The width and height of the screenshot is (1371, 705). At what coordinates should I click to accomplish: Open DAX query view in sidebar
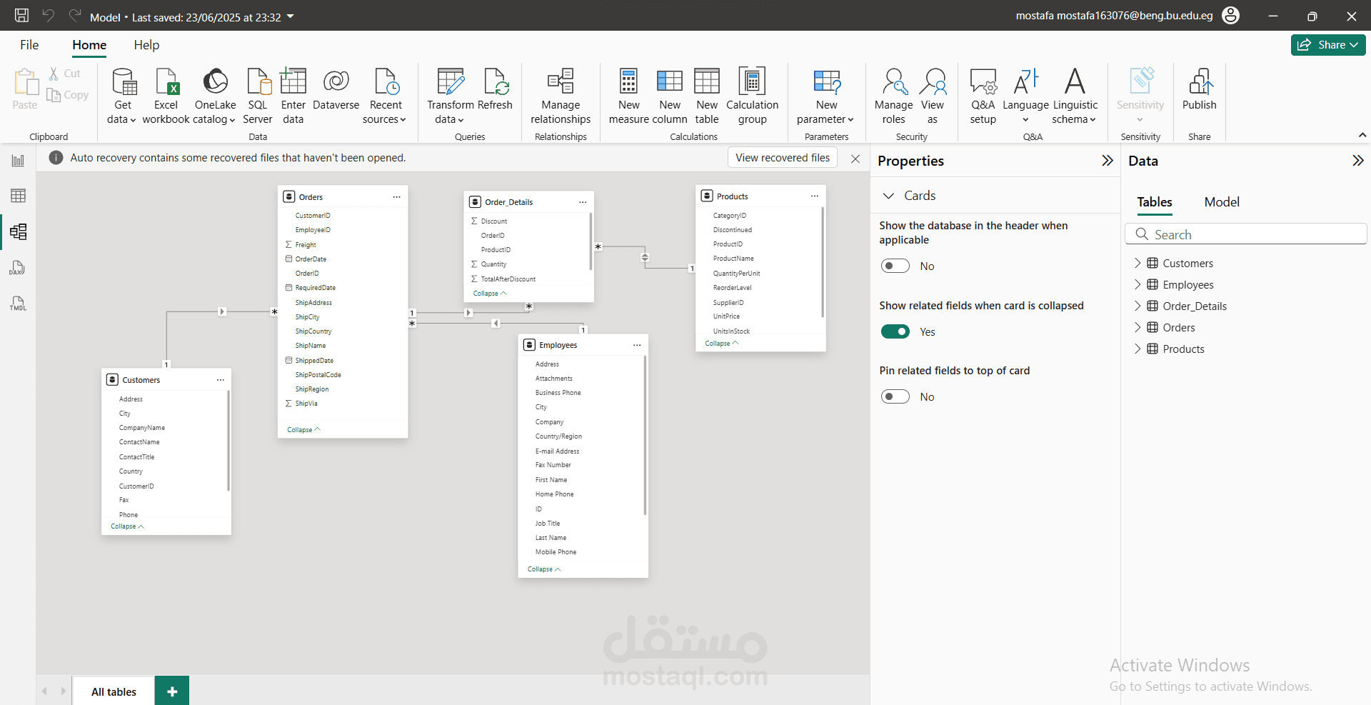[18, 268]
